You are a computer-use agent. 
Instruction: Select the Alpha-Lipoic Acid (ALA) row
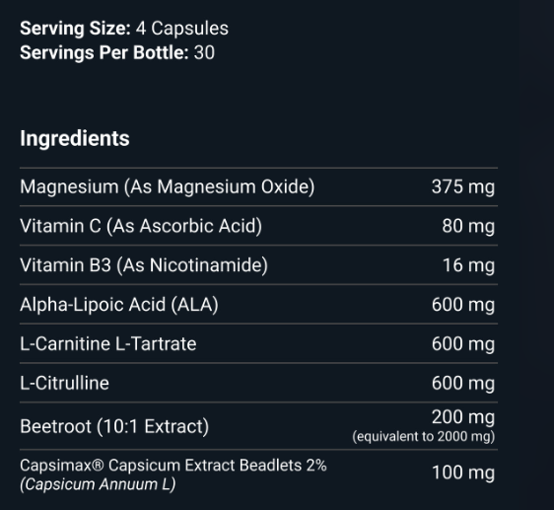tap(258, 304)
